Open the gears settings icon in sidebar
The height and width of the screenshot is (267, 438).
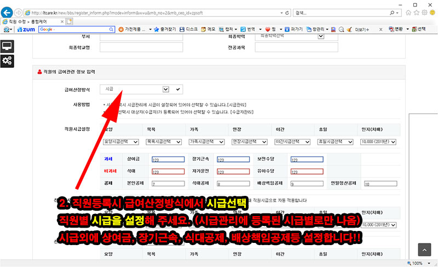[x=8, y=61]
